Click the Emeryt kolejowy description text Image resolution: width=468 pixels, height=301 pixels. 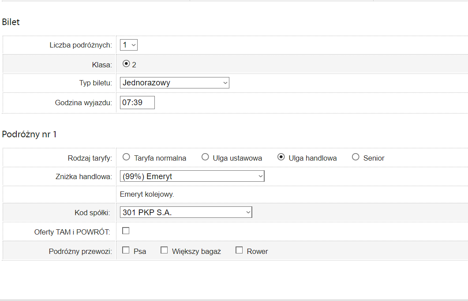coord(147,194)
